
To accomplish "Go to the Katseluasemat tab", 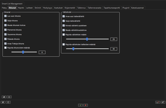I will pyautogui.click(x=138, y=8).
